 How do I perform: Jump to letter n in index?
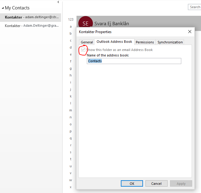(71, 117)
